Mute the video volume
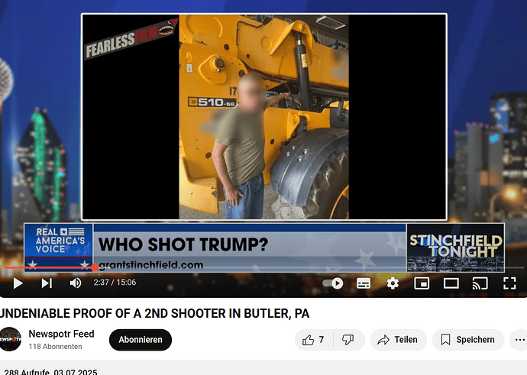The image size is (527, 375). [x=76, y=283]
